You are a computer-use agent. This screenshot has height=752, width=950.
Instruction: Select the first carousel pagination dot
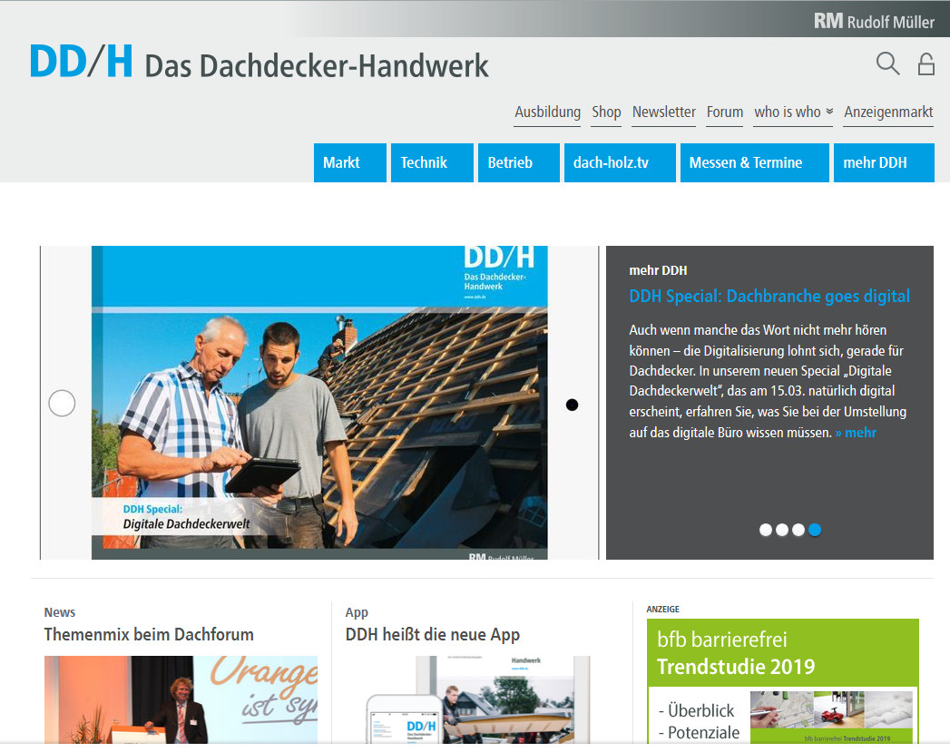(766, 530)
